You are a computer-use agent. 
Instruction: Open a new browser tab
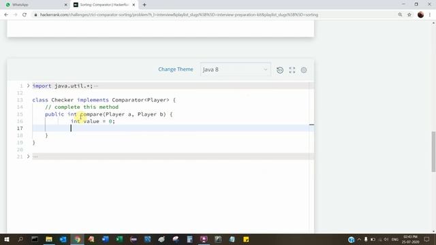[144, 5]
